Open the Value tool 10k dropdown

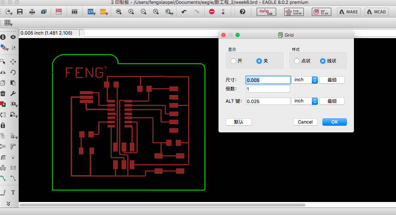point(14,136)
